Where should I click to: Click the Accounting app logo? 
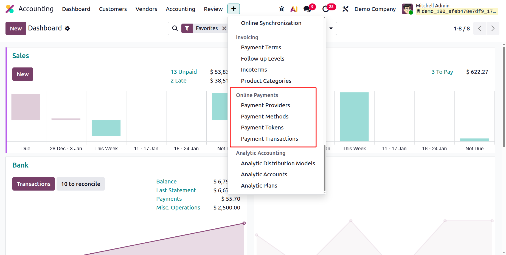click(x=10, y=9)
